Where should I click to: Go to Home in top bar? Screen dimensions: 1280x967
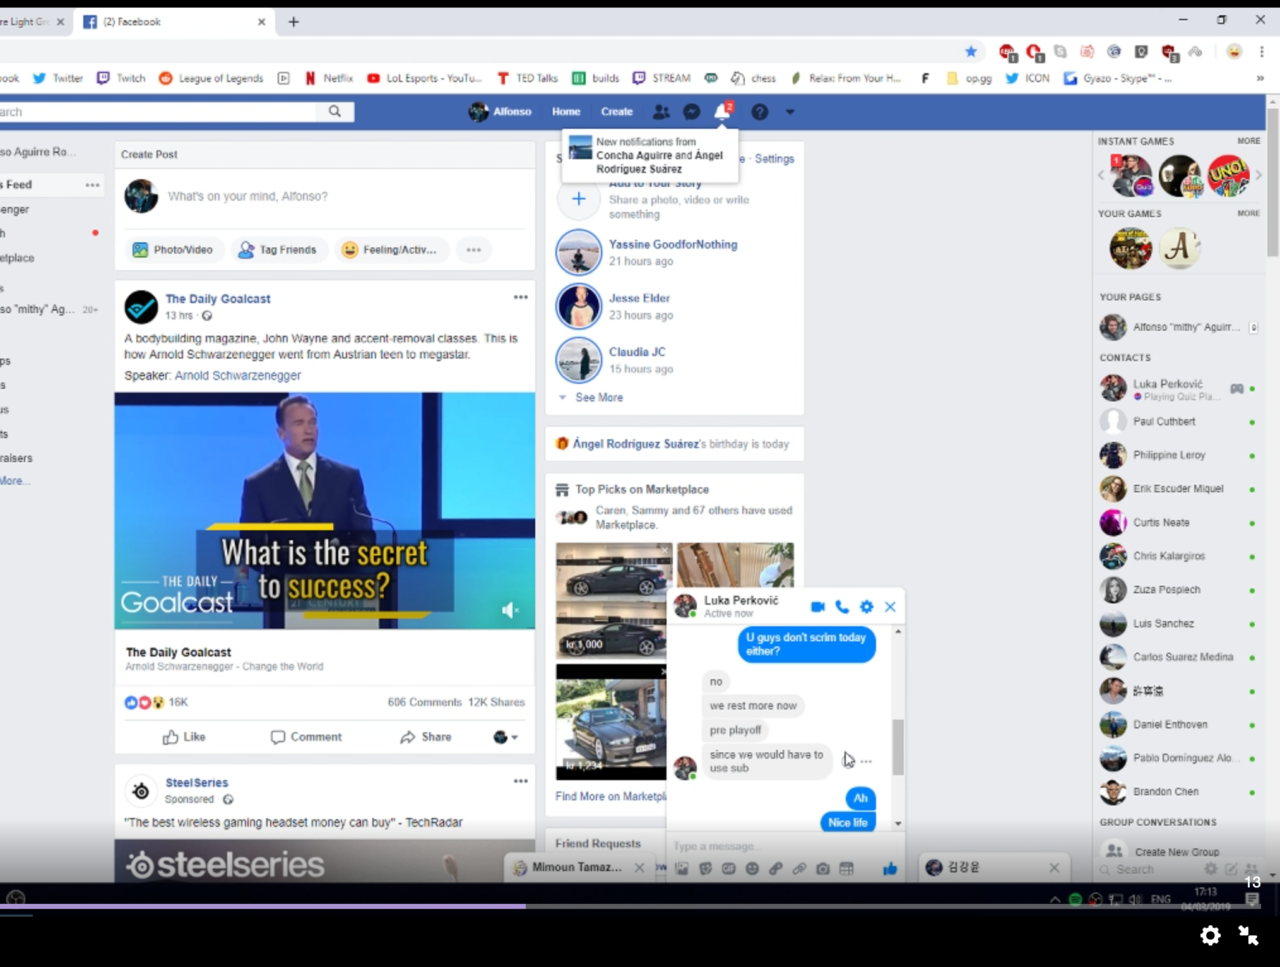[x=566, y=112]
